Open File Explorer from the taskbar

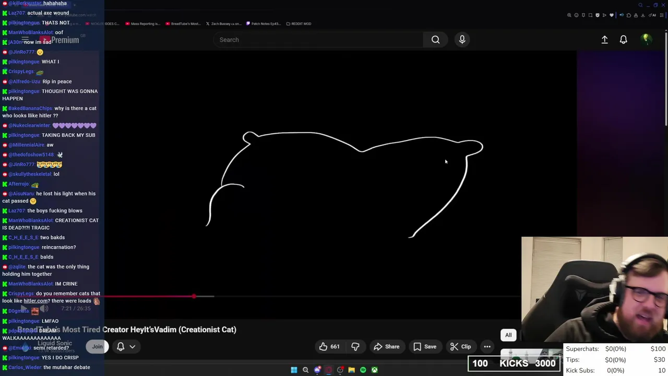click(x=351, y=370)
